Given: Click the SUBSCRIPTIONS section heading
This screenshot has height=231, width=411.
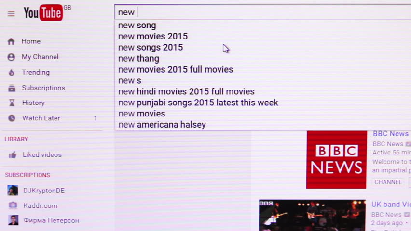Looking at the screenshot, I should tap(27, 175).
